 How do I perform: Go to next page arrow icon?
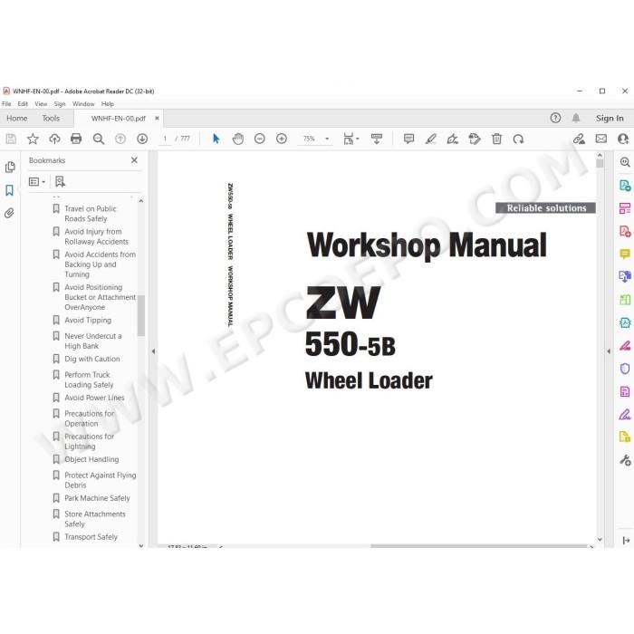coord(142,139)
